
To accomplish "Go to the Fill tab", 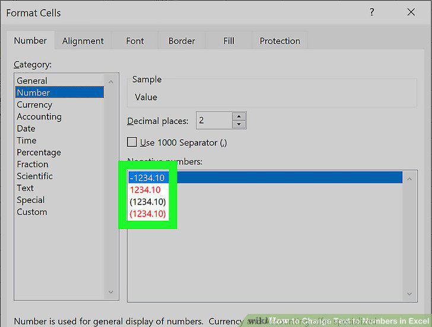I will pos(228,41).
